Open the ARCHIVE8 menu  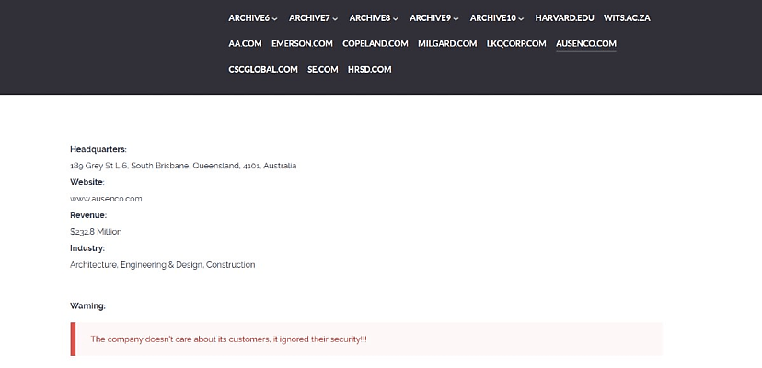tap(374, 18)
